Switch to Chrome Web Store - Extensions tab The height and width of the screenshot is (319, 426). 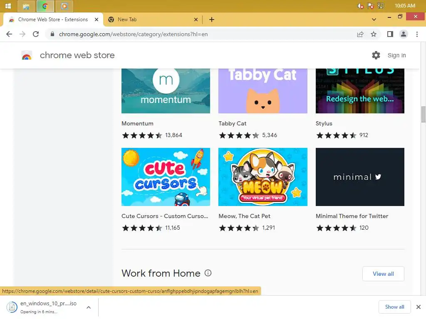pos(53,20)
